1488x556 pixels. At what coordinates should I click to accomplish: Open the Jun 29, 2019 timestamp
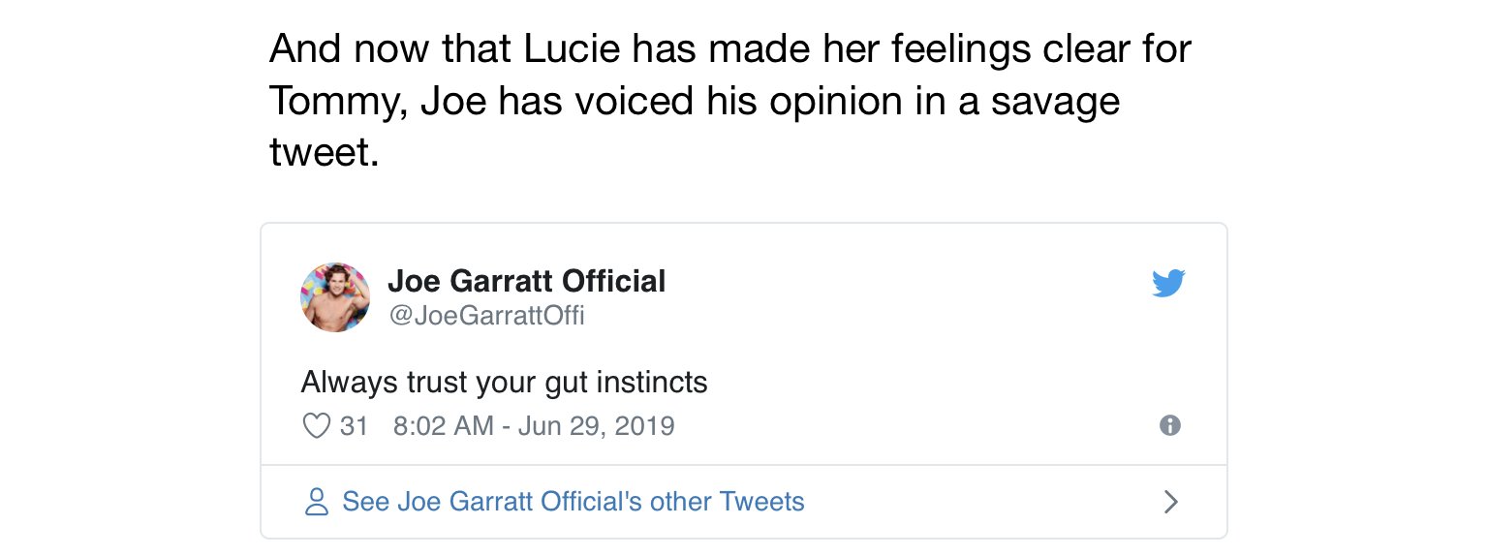534,426
